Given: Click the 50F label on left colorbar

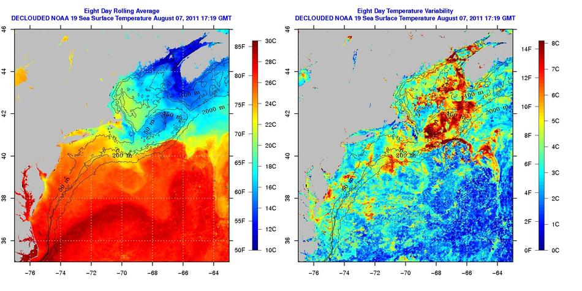Looking at the screenshot, I should (240, 250).
